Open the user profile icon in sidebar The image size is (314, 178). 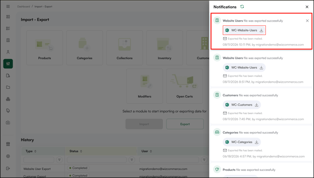pos(8,52)
